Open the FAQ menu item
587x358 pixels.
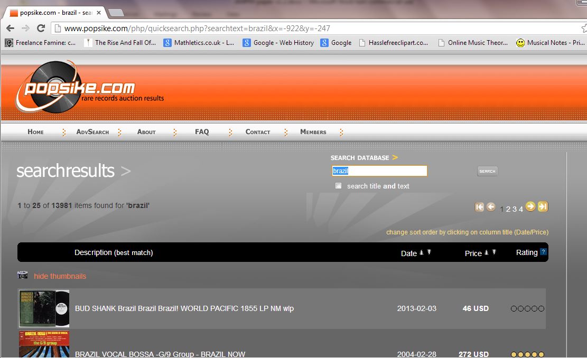click(202, 131)
